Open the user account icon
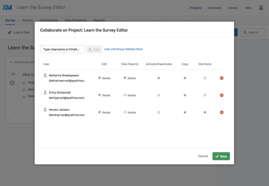Viewport: 269px width, 186px height. [261, 8]
